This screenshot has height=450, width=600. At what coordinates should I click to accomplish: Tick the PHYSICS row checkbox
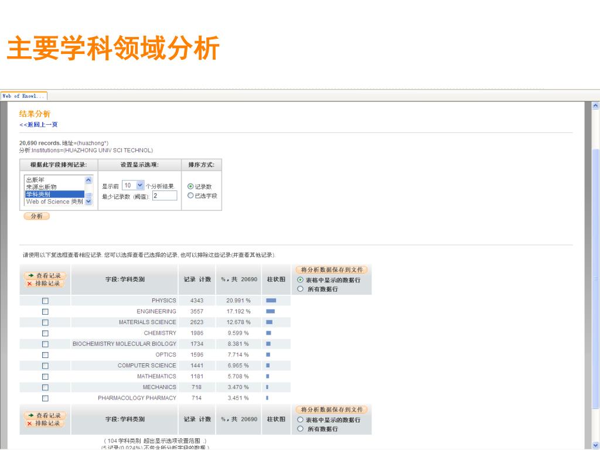pyautogui.click(x=45, y=301)
